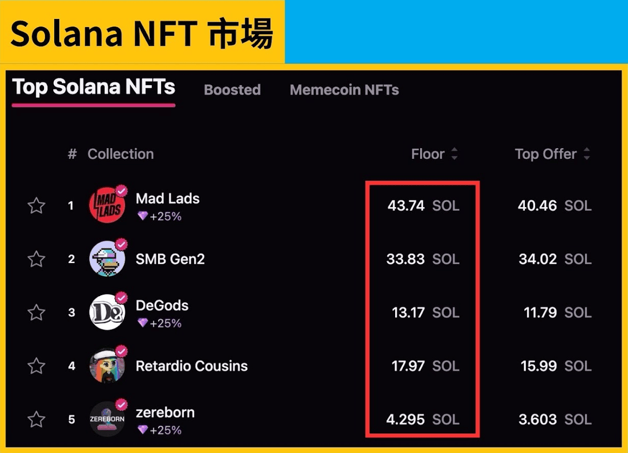
Task: Click the diamond boost icon under DeGods
Action: pos(142,323)
